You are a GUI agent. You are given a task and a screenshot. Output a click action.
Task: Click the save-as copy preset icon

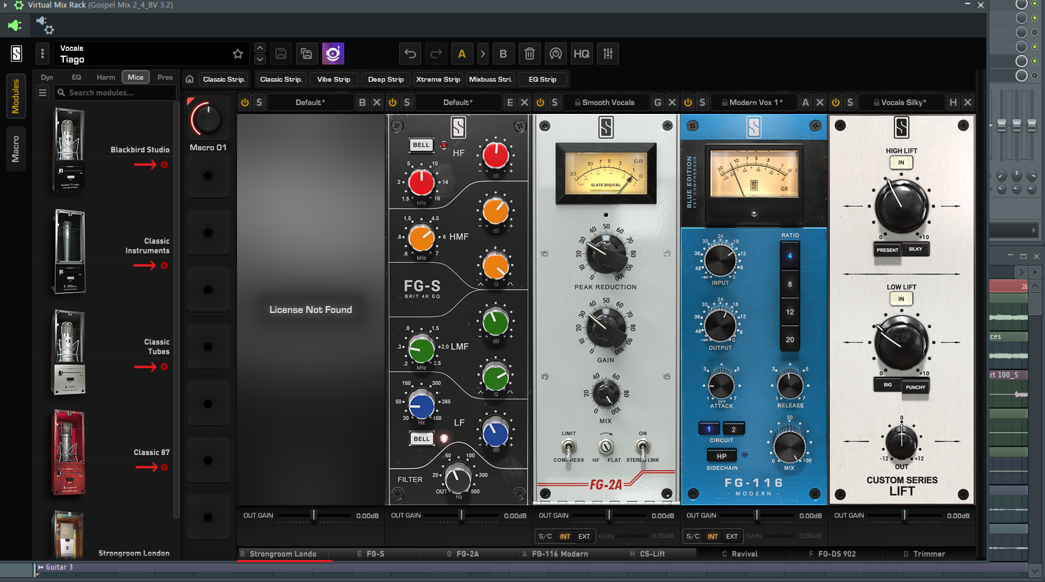pyautogui.click(x=306, y=54)
